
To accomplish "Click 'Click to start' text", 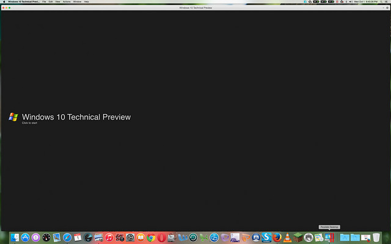I will 29,123.
